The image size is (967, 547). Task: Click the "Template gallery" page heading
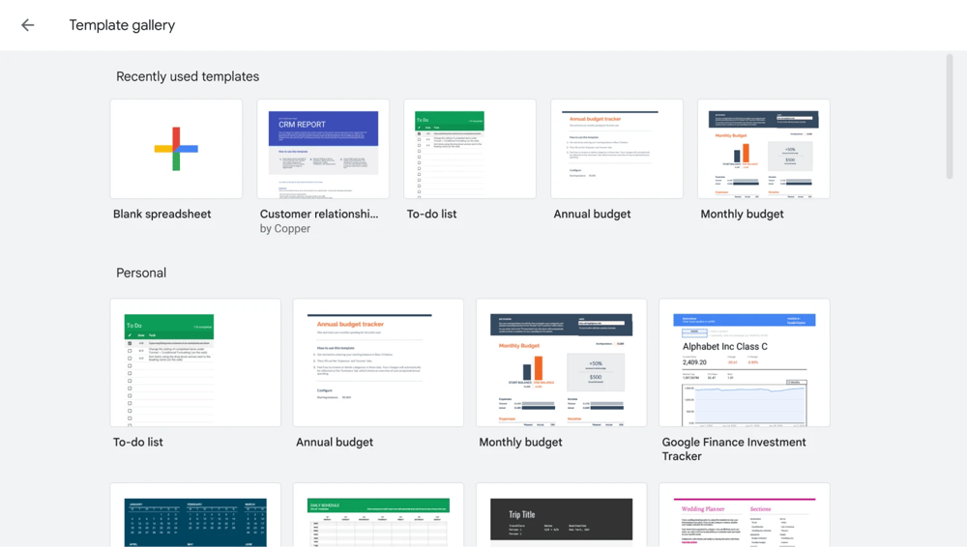122,25
